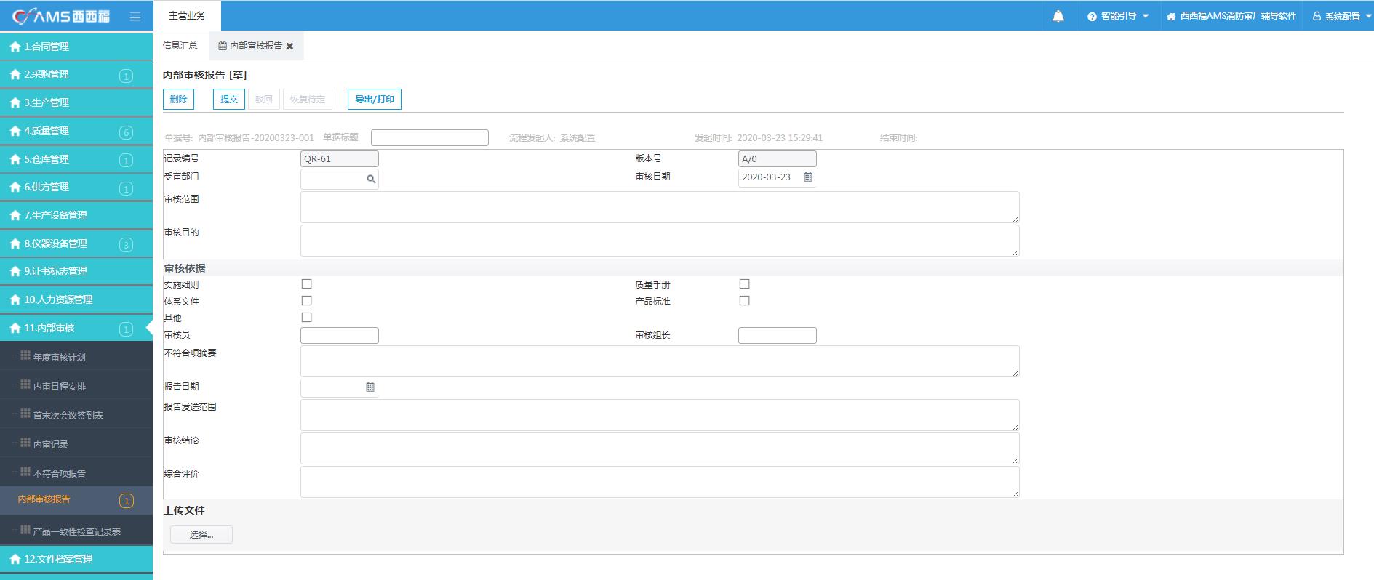Open the calendar icon for 报告日期
This screenshot has height=580, width=1374.
(x=370, y=387)
